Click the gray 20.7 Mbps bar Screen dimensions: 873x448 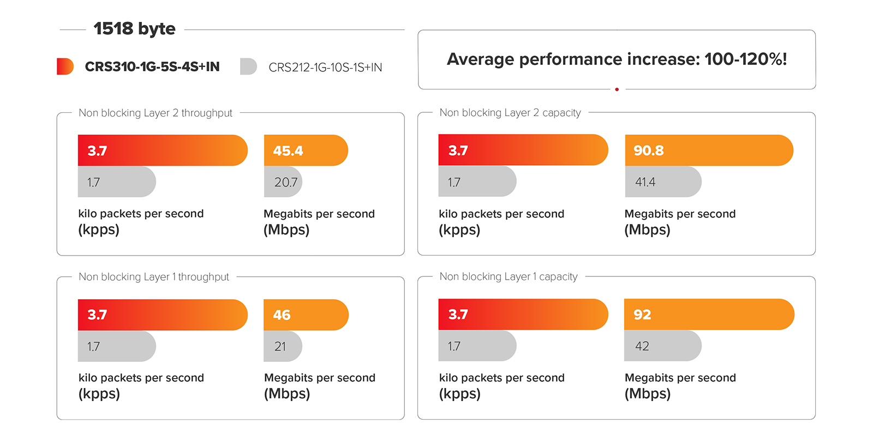[x=283, y=182]
